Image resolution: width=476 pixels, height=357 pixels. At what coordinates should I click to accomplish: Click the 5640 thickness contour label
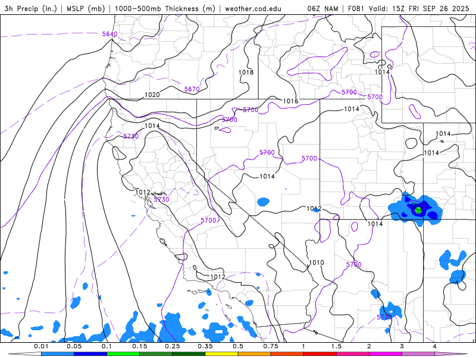pos(109,34)
